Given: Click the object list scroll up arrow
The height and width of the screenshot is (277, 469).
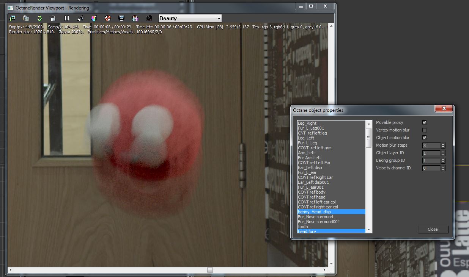Looking at the screenshot, I should click(x=368, y=124).
